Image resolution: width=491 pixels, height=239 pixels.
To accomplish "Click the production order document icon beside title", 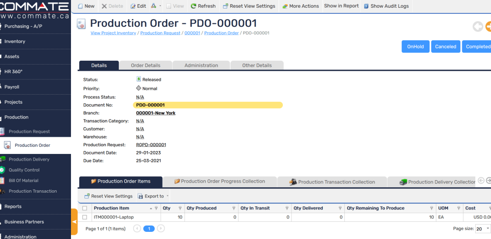I will (x=81, y=24).
